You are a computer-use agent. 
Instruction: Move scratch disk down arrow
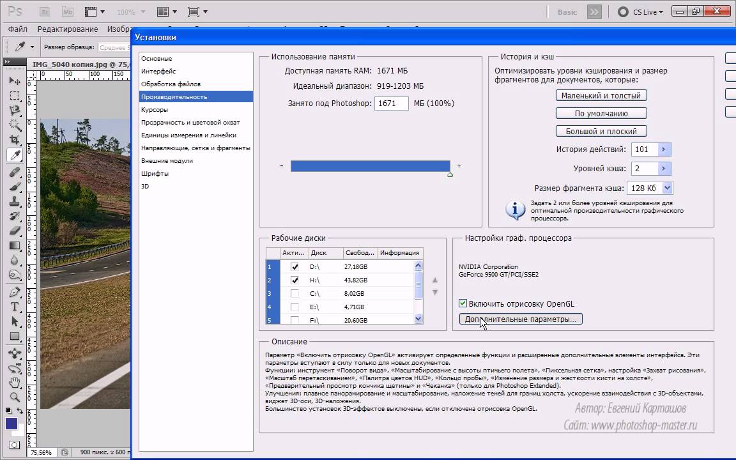[x=435, y=293]
